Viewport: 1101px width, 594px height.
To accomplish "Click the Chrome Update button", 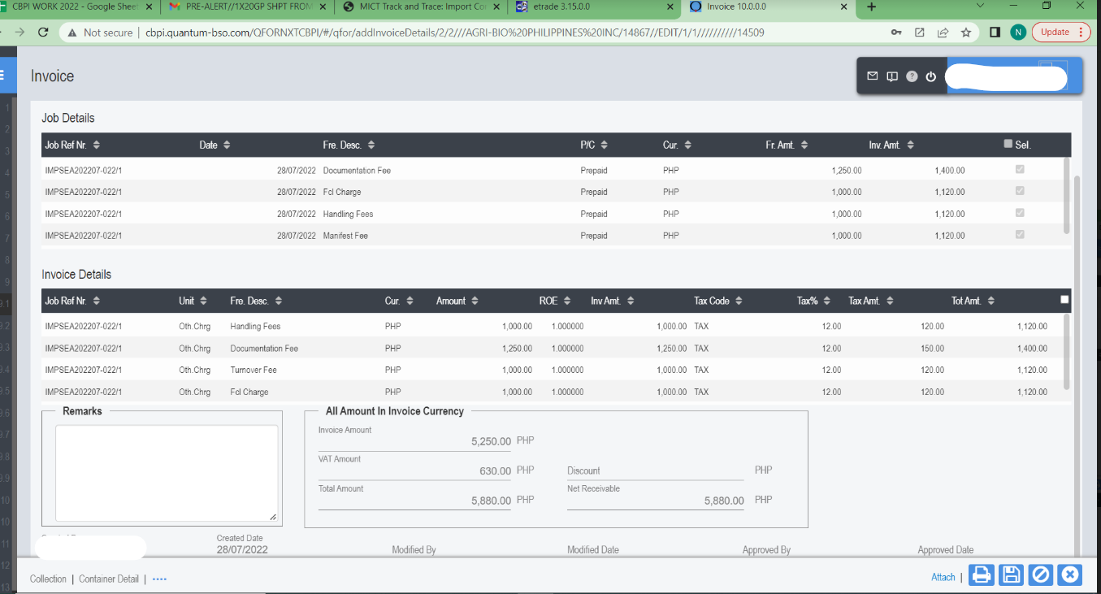I will [x=1061, y=33].
